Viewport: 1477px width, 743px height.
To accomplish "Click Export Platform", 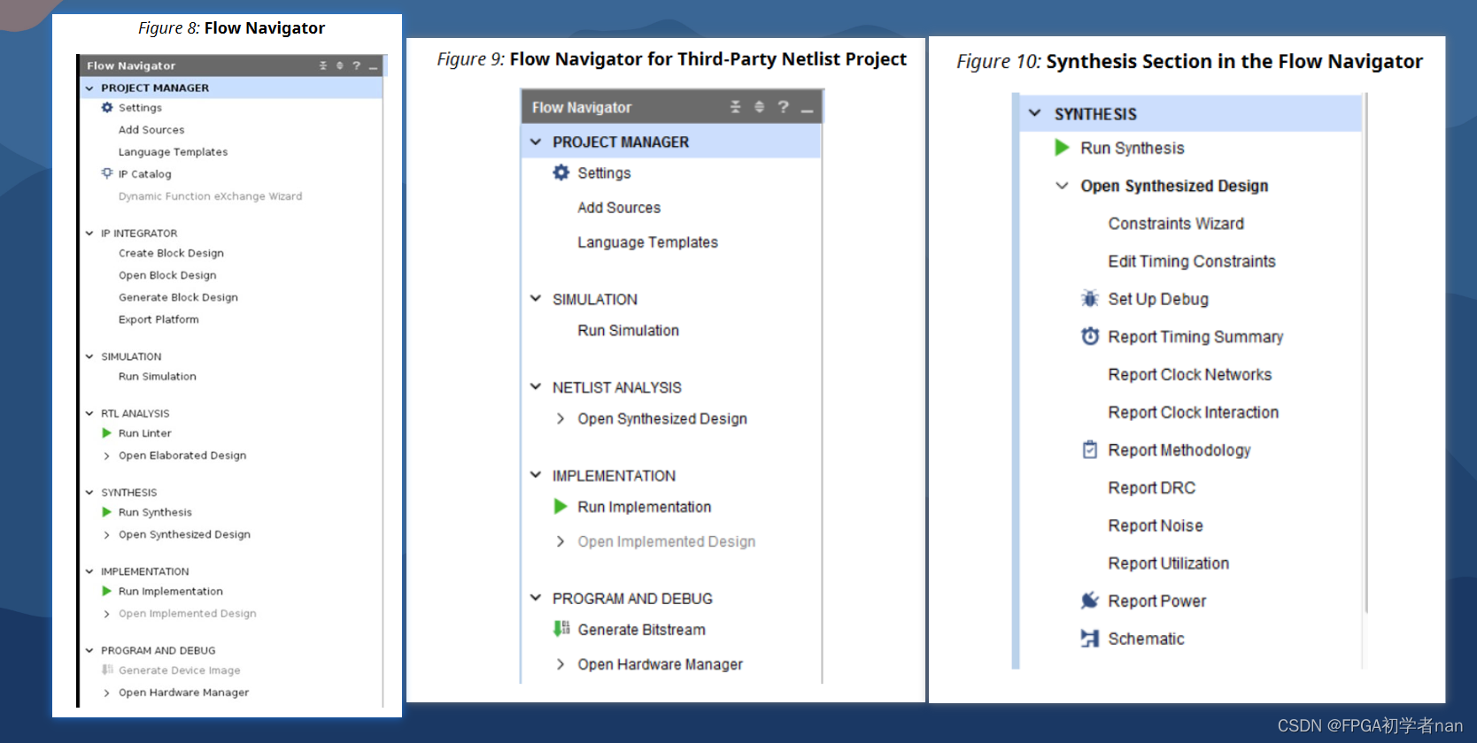I will point(159,319).
